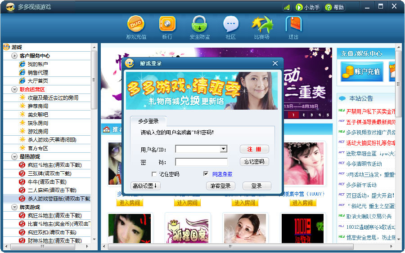Click the sidebar horizontal scrollbar thumb
The image size is (405, 253).
43,247
